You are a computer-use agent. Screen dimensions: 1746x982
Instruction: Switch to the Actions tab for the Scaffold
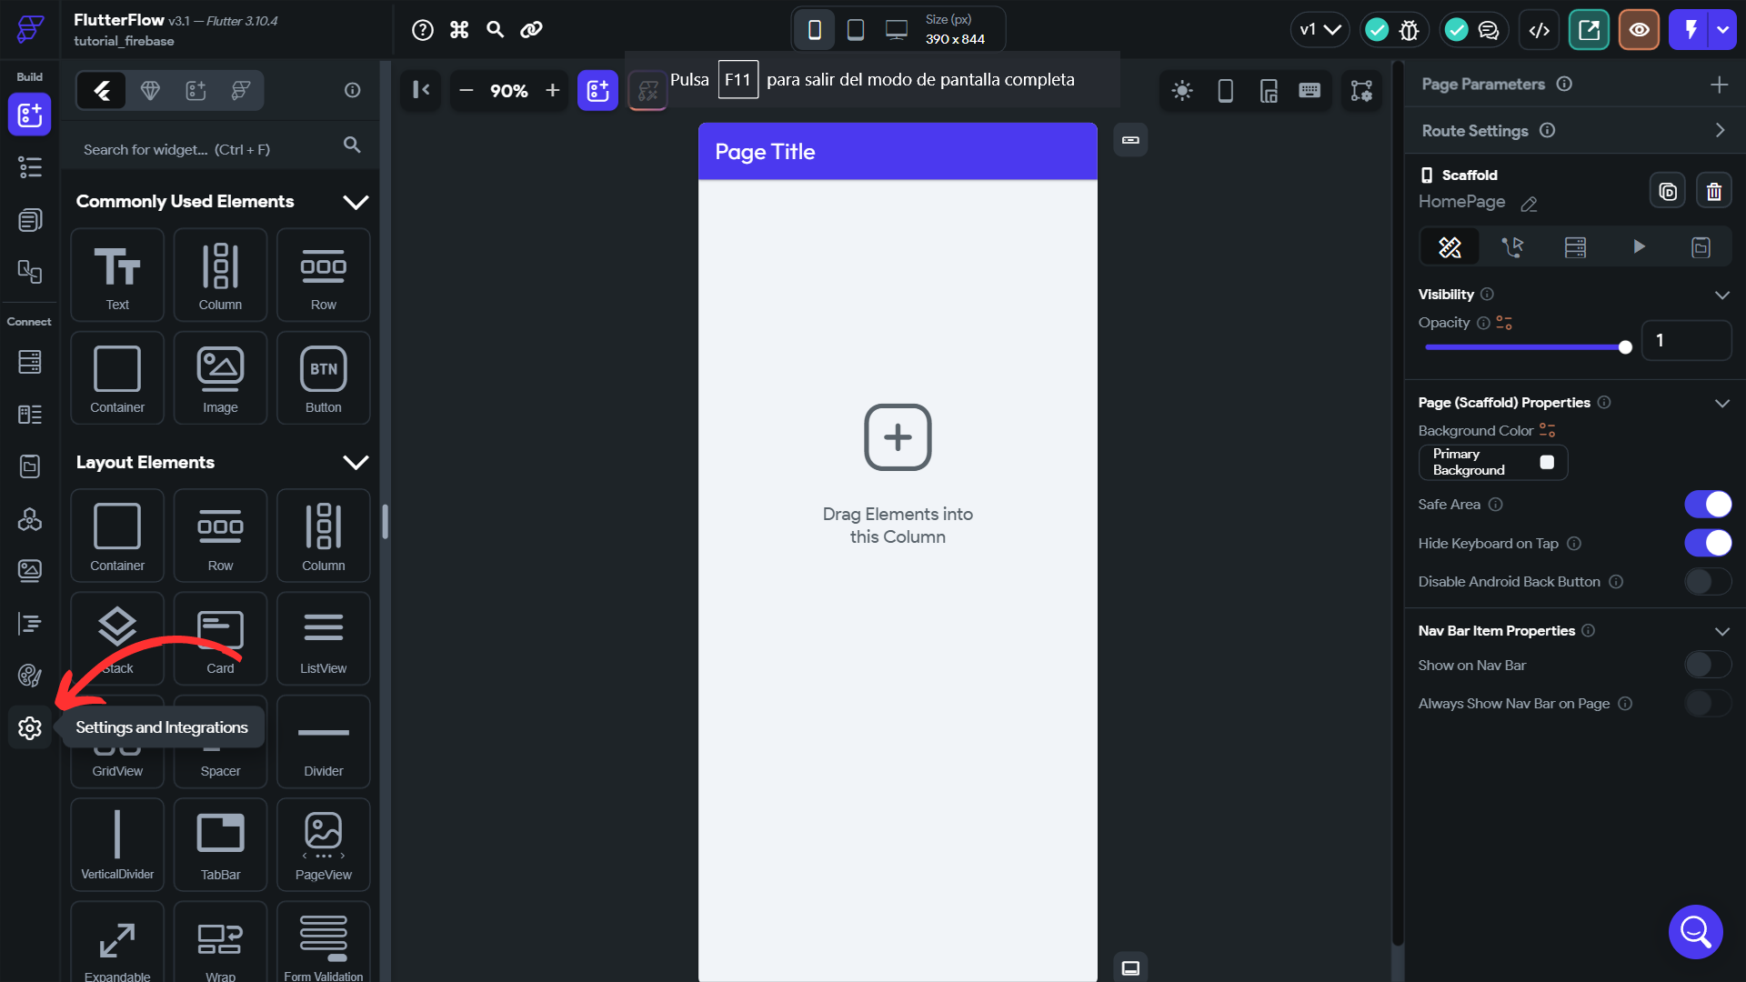click(x=1514, y=246)
